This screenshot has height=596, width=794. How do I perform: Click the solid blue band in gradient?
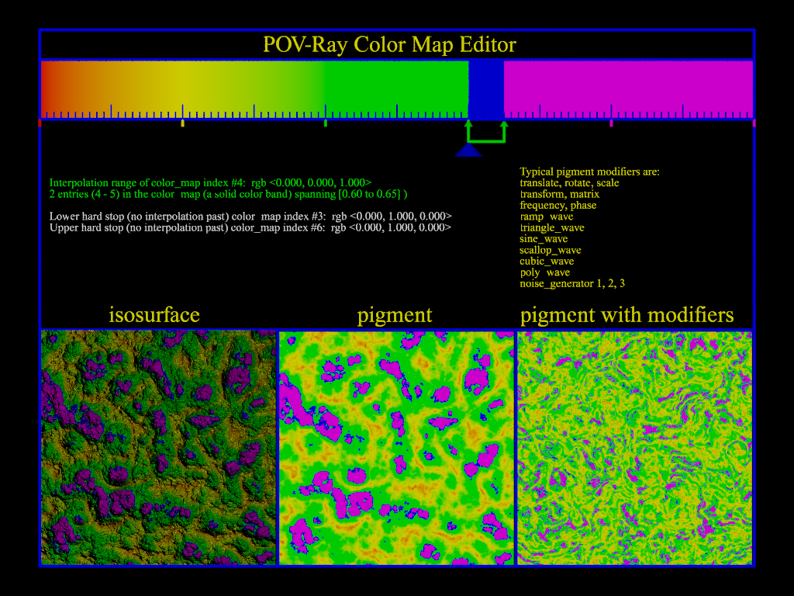[486, 87]
